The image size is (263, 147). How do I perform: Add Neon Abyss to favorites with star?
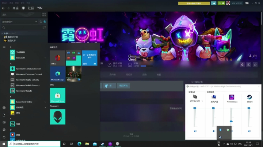[255, 65]
